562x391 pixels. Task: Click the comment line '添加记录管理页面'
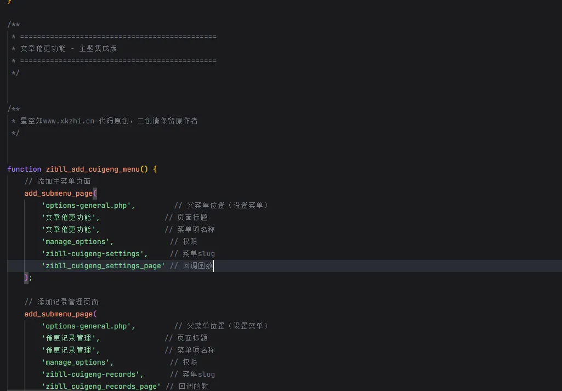[x=61, y=302]
